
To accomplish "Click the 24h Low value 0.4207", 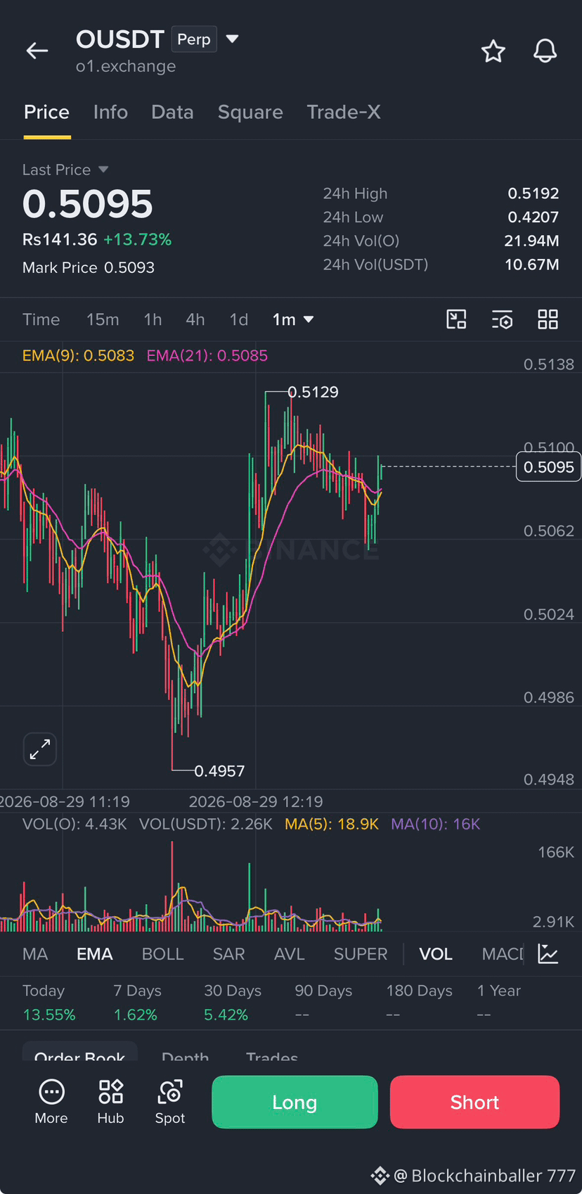I will pyautogui.click(x=533, y=217).
